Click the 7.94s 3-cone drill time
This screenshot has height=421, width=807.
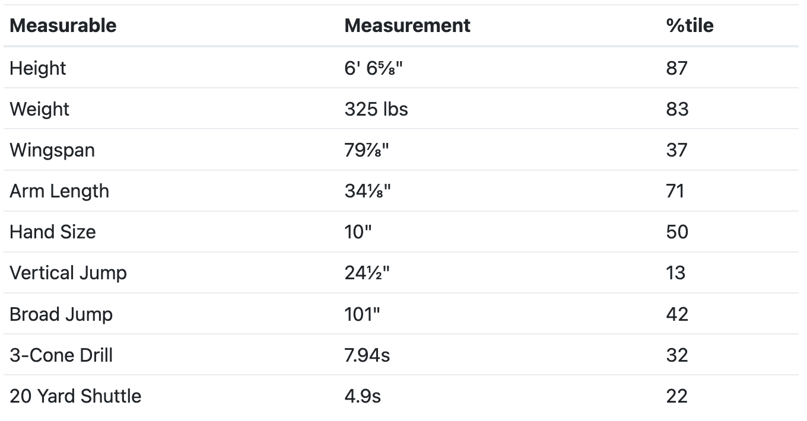pos(367,355)
